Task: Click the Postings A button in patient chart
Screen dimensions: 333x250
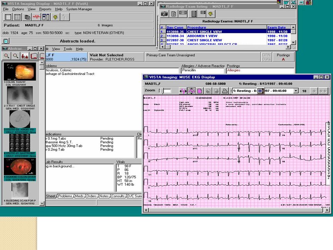Action: (283, 57)
